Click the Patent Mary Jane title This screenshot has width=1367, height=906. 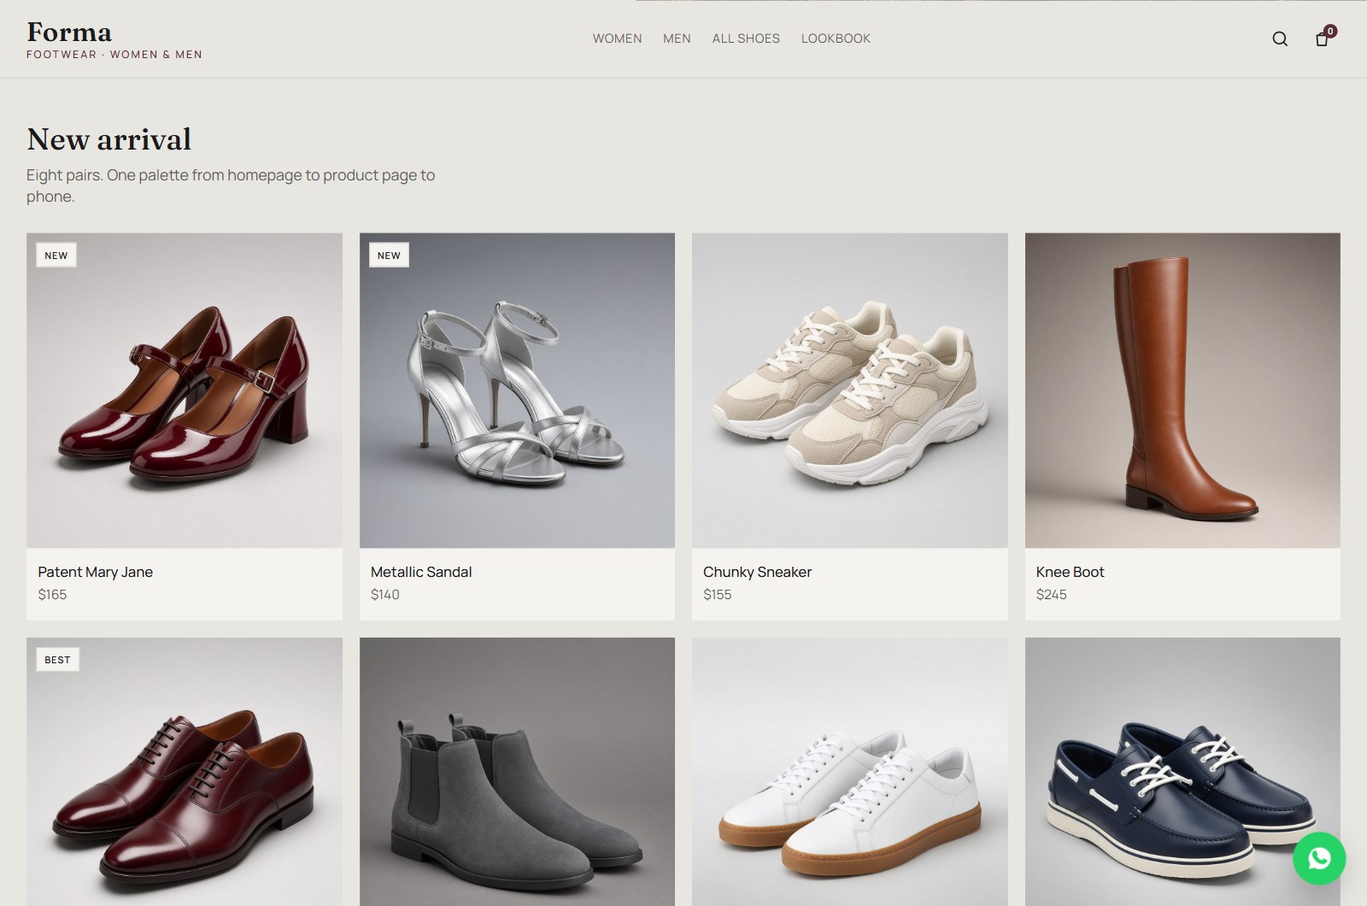tap(95, 572)
